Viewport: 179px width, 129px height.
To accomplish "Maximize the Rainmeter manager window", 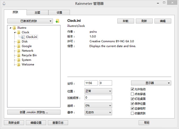I will point(164,3).
